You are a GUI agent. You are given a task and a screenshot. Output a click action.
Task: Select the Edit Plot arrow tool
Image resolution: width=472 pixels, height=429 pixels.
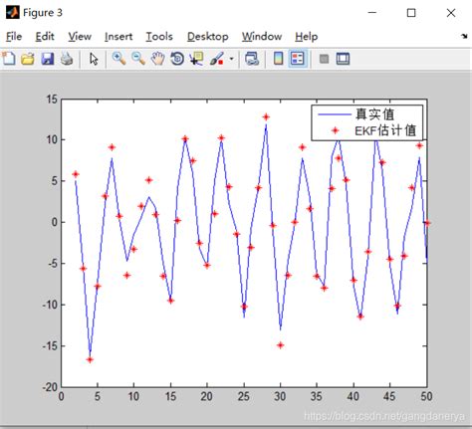coord(94,59)
